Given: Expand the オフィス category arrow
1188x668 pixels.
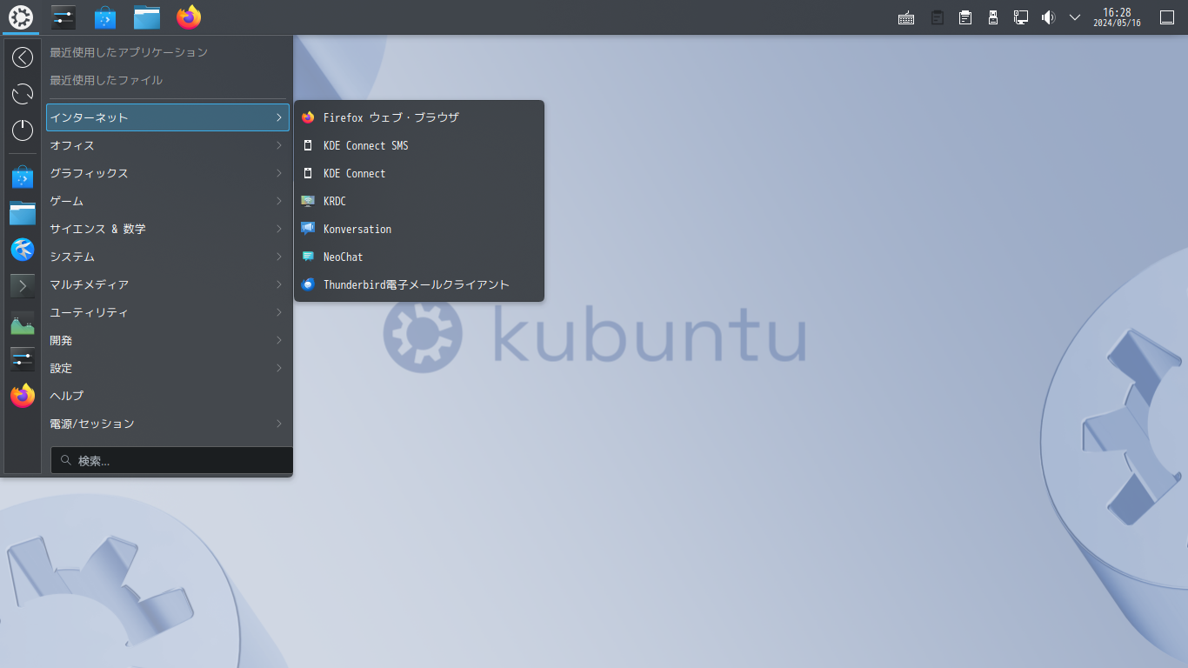Looking at the screenshot, I should pyautogui.click(x=279, y=145).
